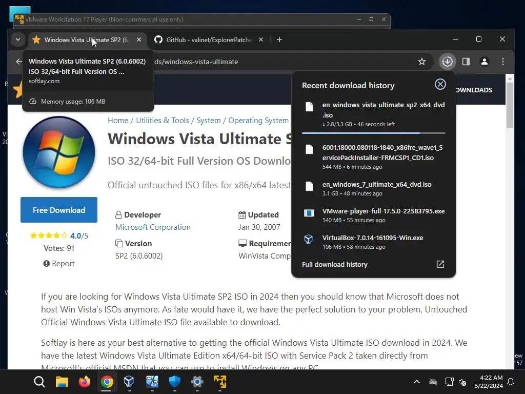Click file icon of ServicePackInstaller-FRMCSP1_CD1.iso download
This screenshot has width=525, height=394.
[x=309, y=149]
